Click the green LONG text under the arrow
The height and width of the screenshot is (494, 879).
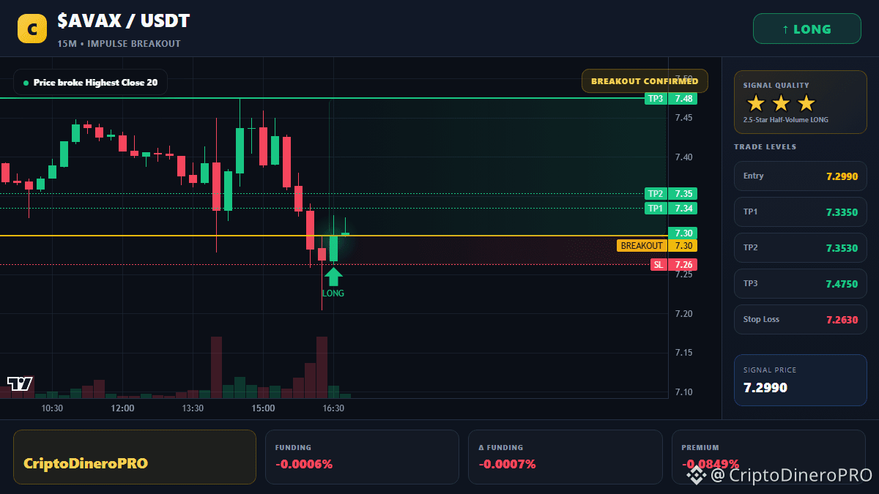(x=333, y=293)
